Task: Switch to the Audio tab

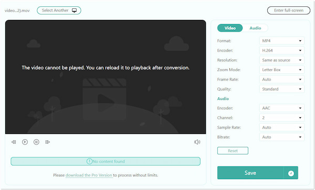Action: pos(255,28)
